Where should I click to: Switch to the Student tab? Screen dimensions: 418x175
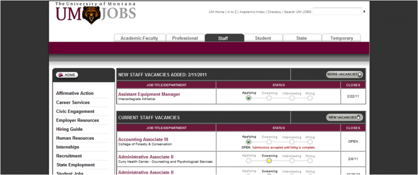[x=263, y=38]
